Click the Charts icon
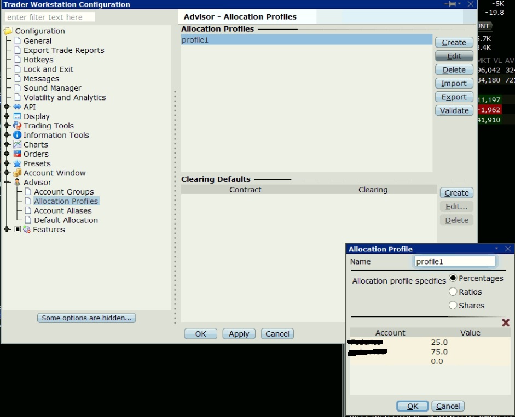This screenshot has width=515, height=417. 17,145
